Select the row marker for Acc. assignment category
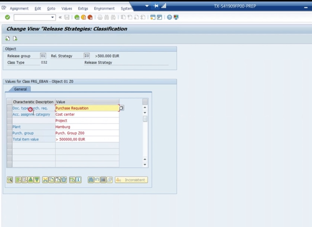The height and width of the screenshot is (227, 312). coord(9,114)
